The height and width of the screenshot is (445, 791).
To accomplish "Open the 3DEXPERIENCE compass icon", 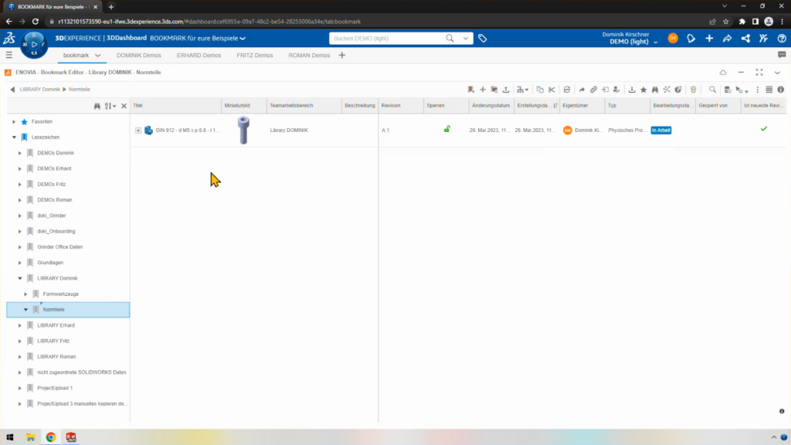I will [35, 37].
